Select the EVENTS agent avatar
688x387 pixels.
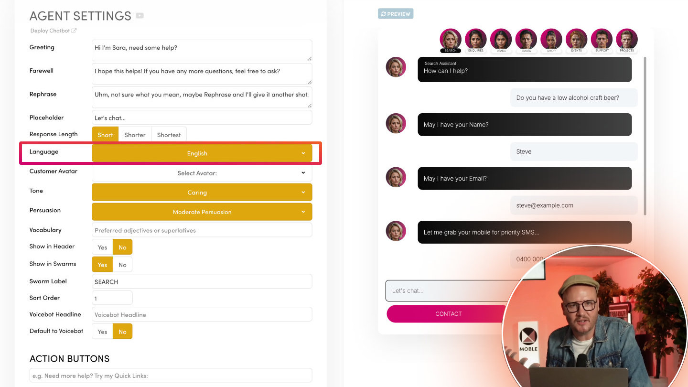click(x=576, y=40)
